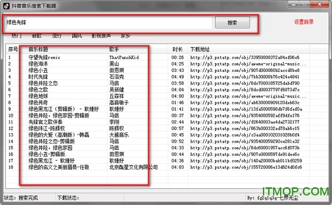Click the download URL in row 16
This screenshot has width=332, height=205.
245,154
